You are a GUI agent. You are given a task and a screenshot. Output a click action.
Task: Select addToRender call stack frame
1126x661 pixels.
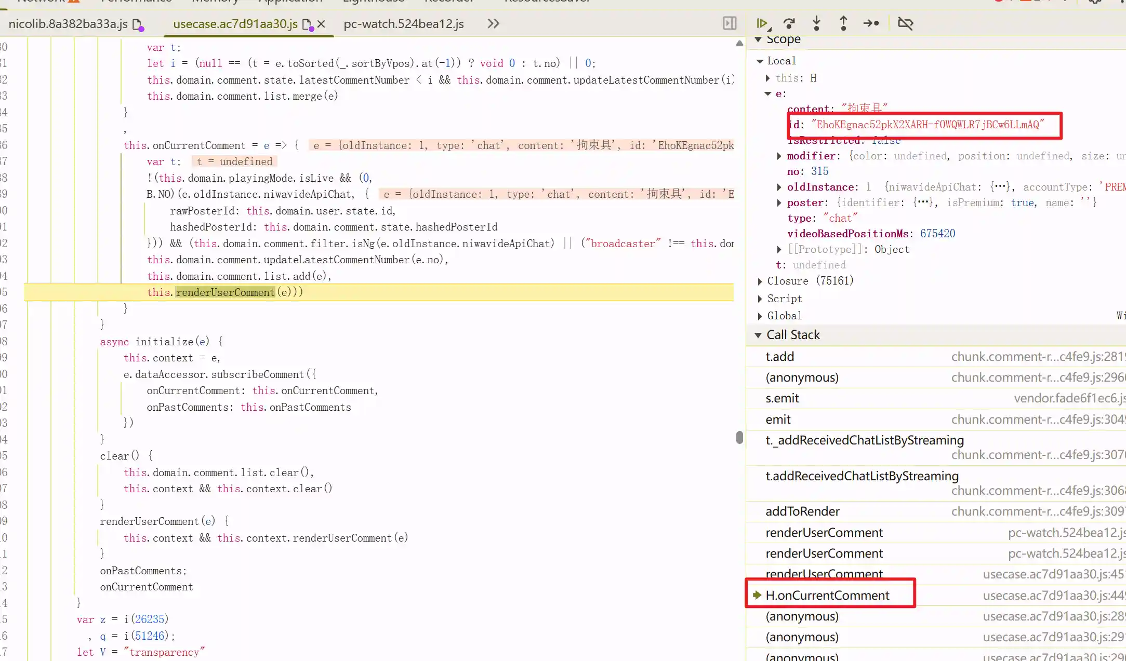[802, 511]
